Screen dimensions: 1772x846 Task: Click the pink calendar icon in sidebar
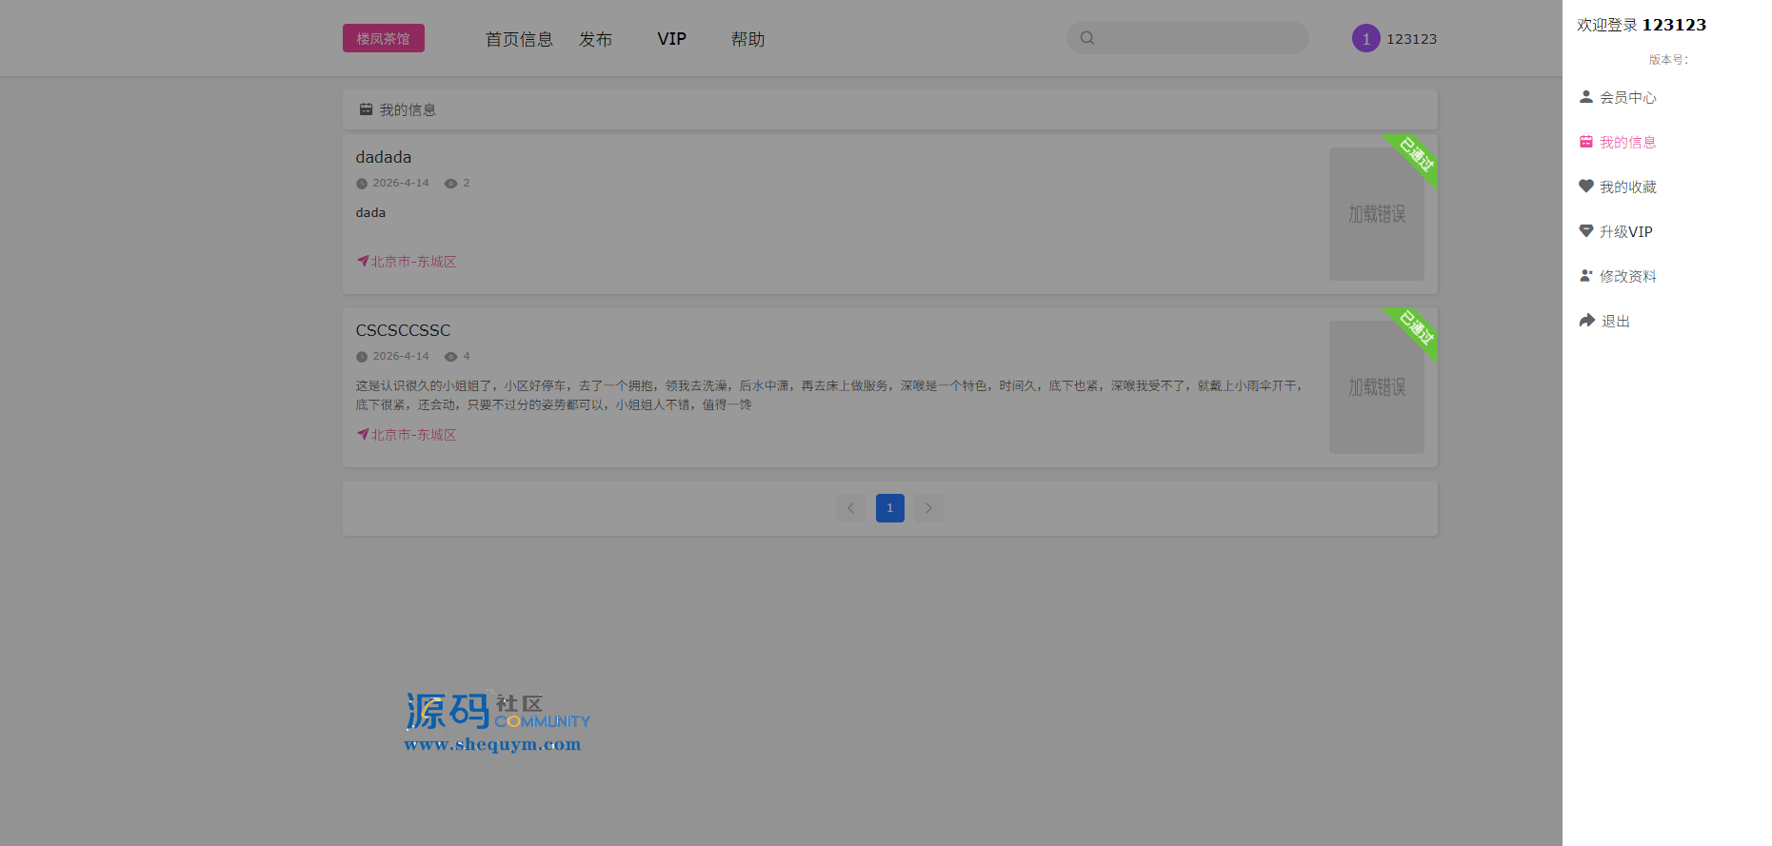coord(1586,142)
